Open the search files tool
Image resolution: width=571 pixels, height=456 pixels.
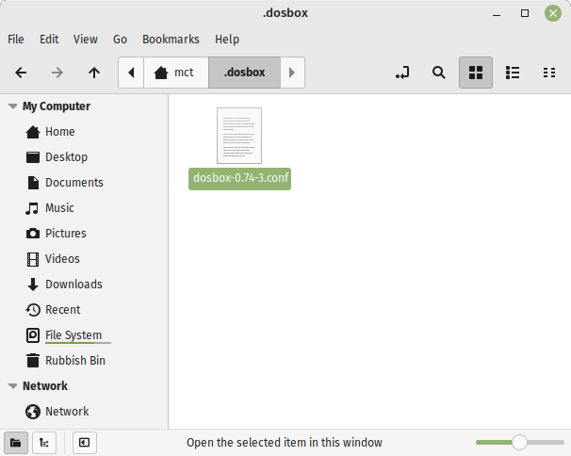(x=439, y=73)
